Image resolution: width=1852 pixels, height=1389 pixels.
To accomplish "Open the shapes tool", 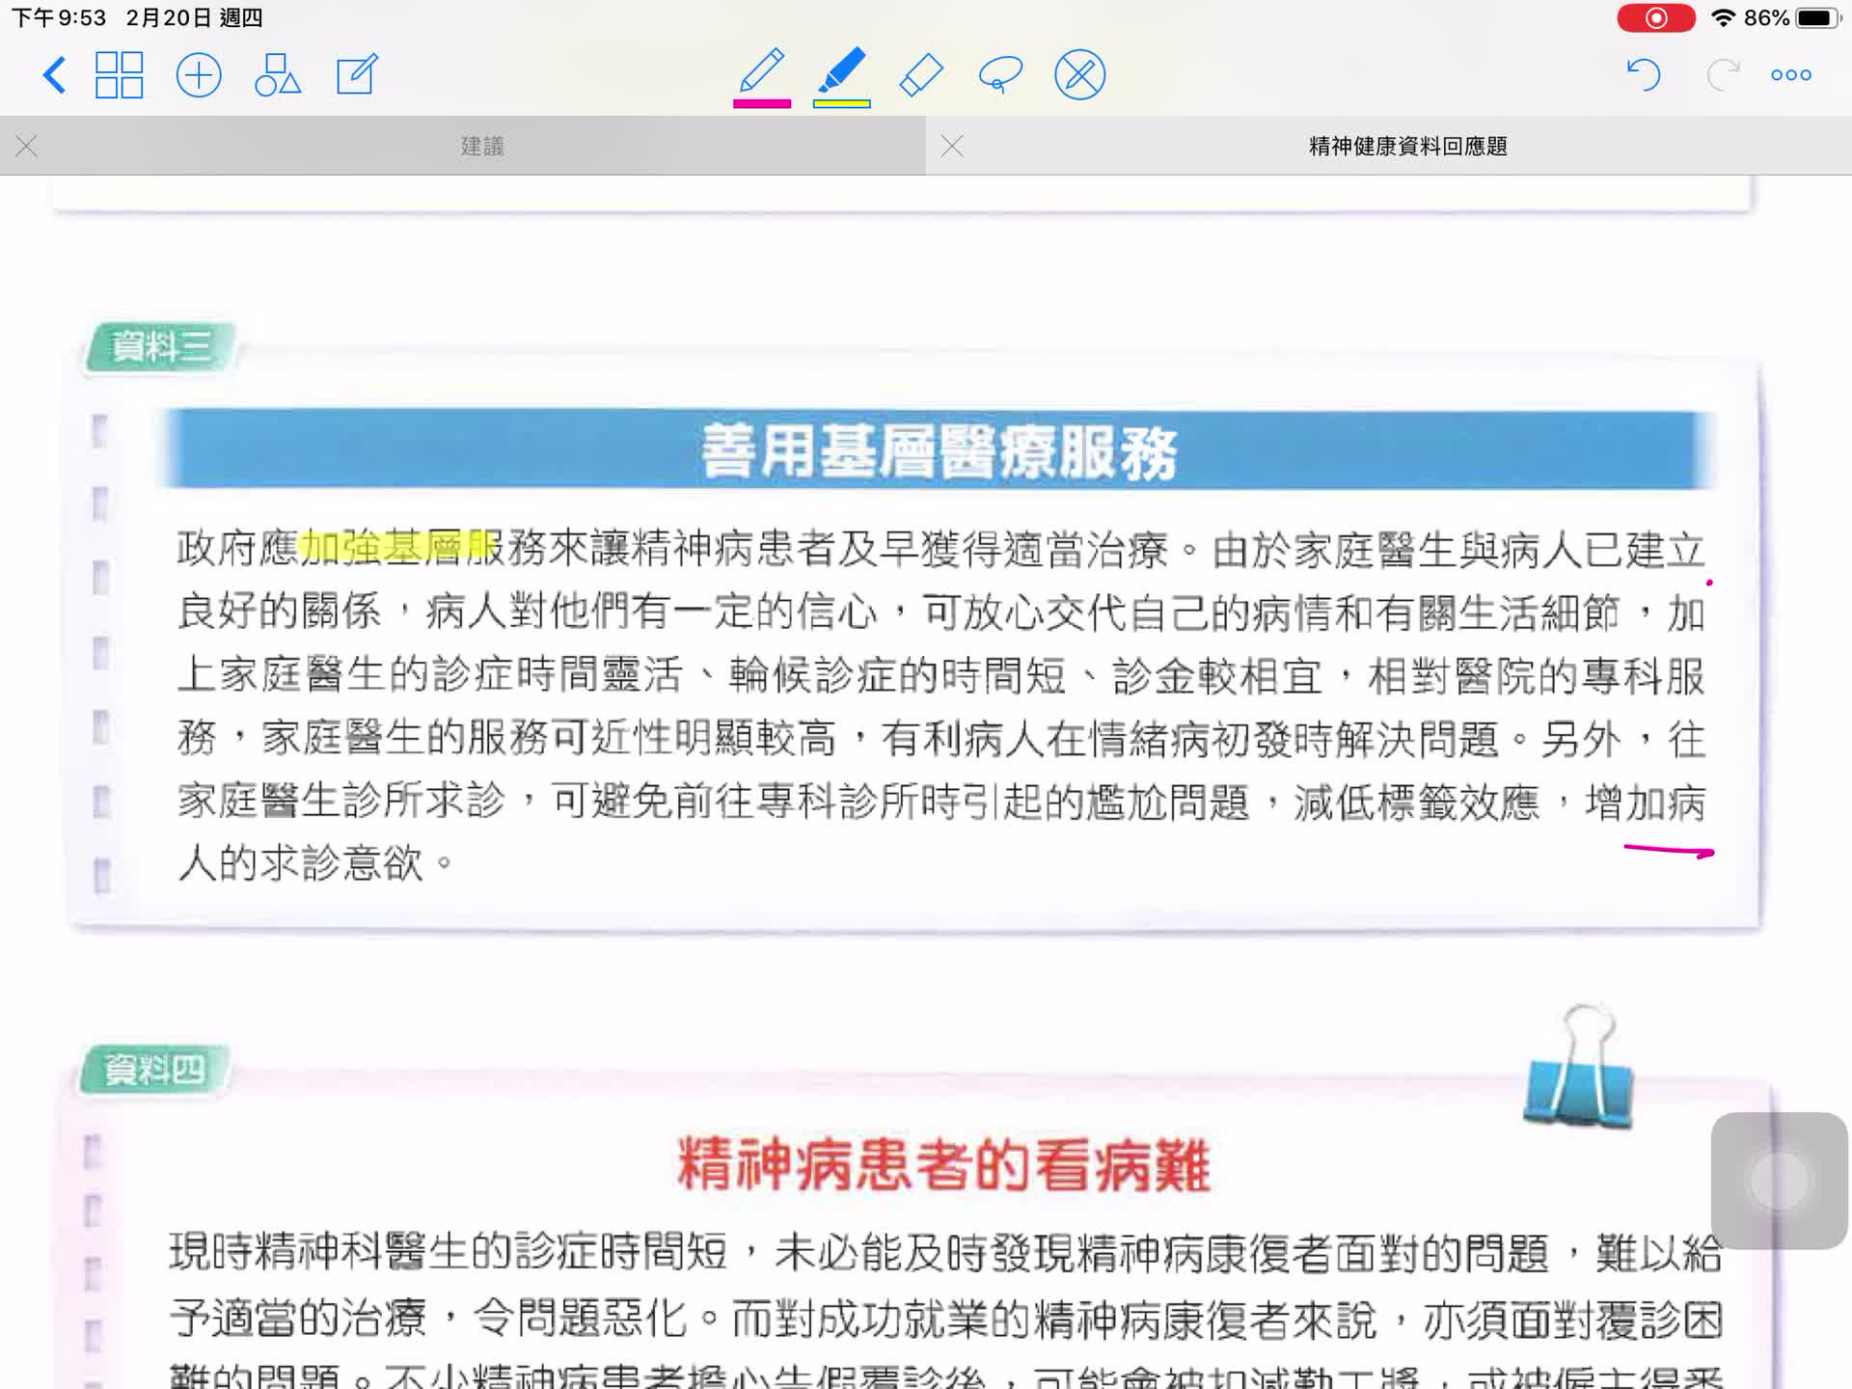I will coord(277,74).
